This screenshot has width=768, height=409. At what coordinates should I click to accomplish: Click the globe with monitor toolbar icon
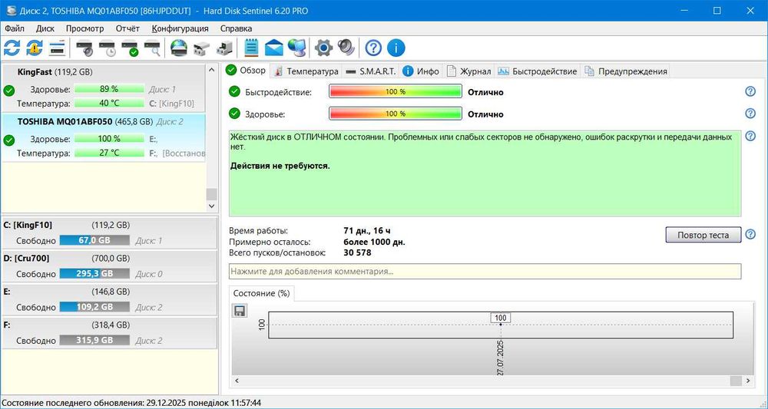pyautogui.click(x=297, y=48)
